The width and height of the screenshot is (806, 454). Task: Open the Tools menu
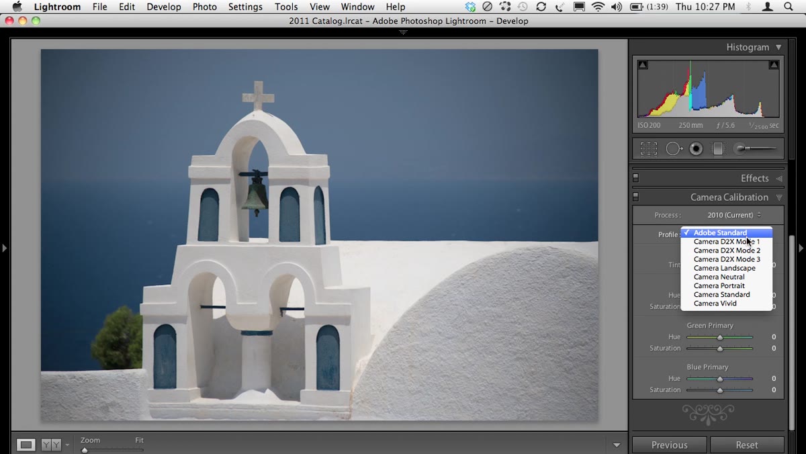tap(286, 7)
